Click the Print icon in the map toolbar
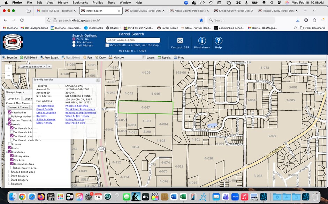 (x=179, y=58)
